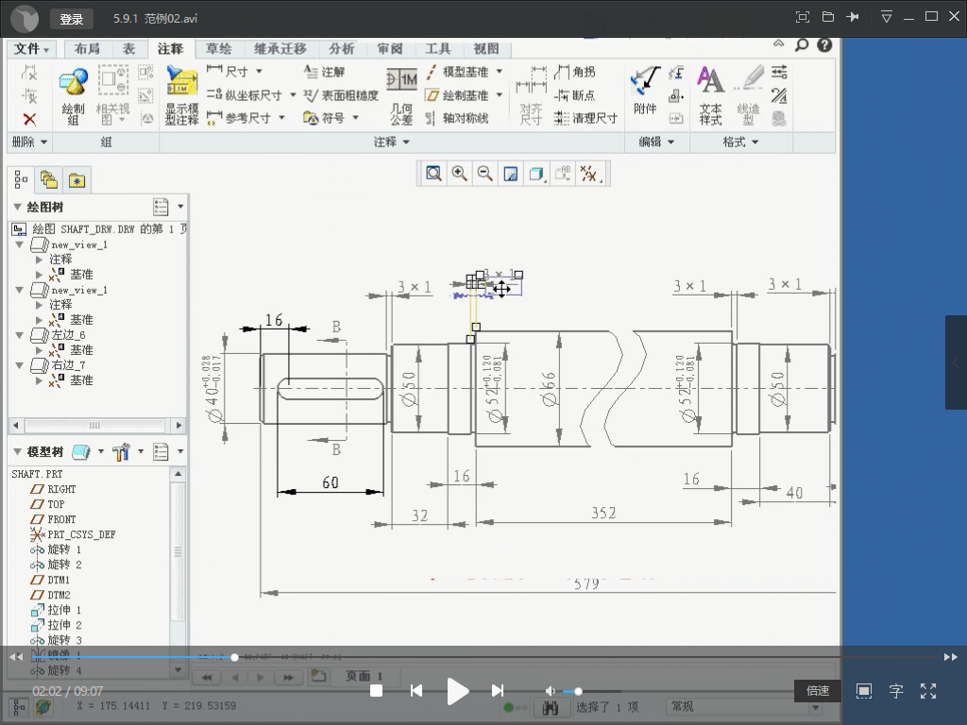This screenshot has height=725, width=967.
Task: Click the drawing tree settings list icon
Action: tap(161, 207)
